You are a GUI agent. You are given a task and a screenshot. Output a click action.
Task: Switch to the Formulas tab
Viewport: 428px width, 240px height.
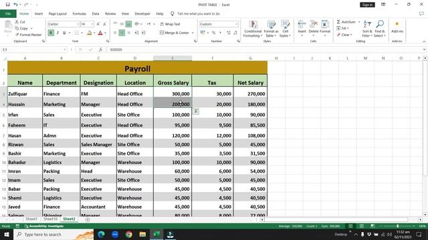pyautogui.click(x=79, y=13)
